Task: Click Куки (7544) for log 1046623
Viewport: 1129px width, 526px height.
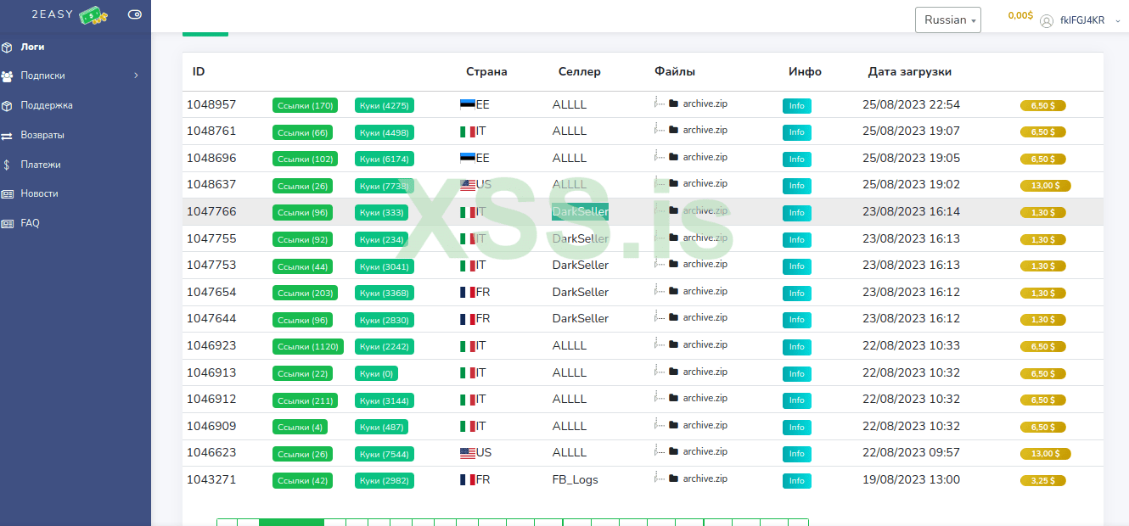Action: pyautogui.click(x=385, y=454)
